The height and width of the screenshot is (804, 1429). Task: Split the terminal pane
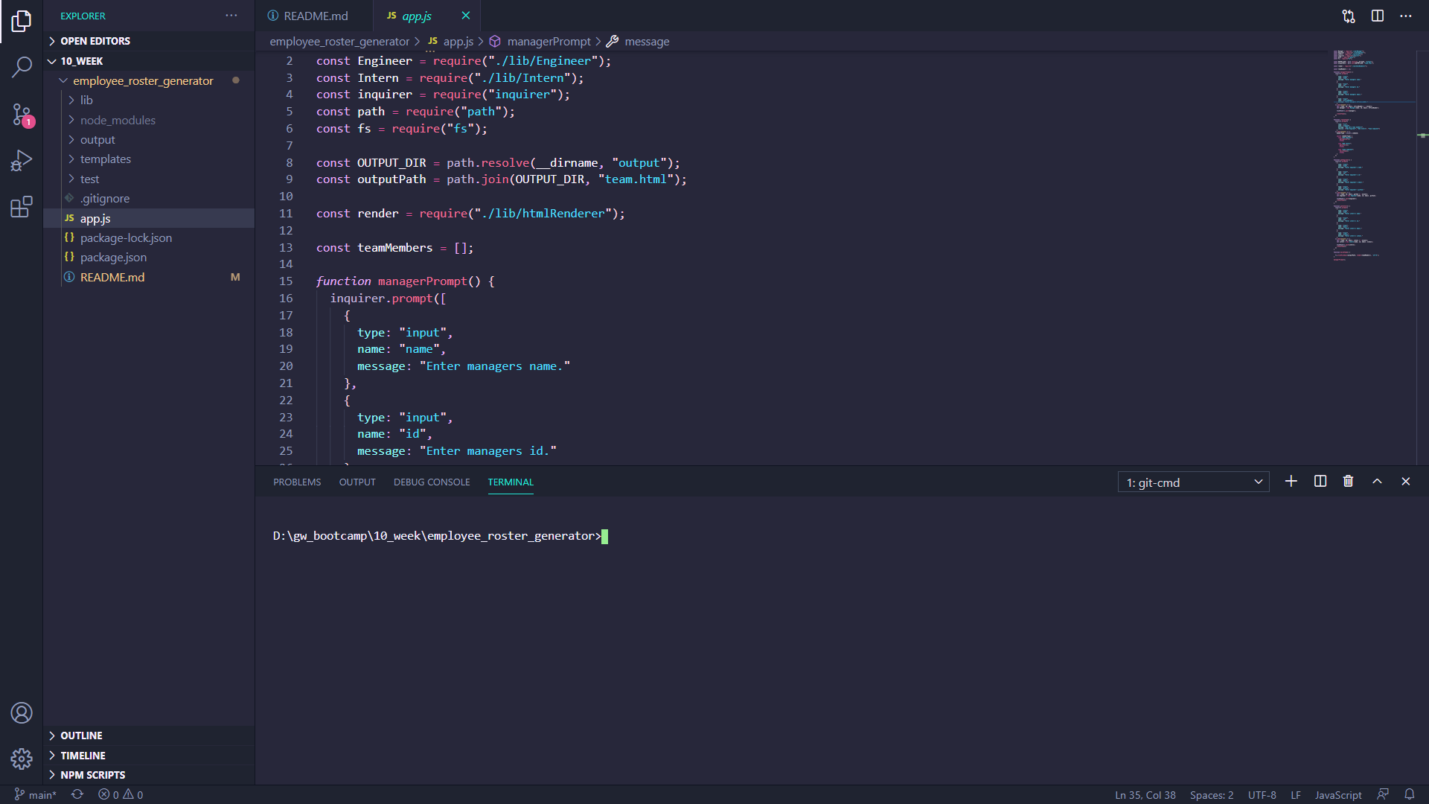tap(1320, 481)
